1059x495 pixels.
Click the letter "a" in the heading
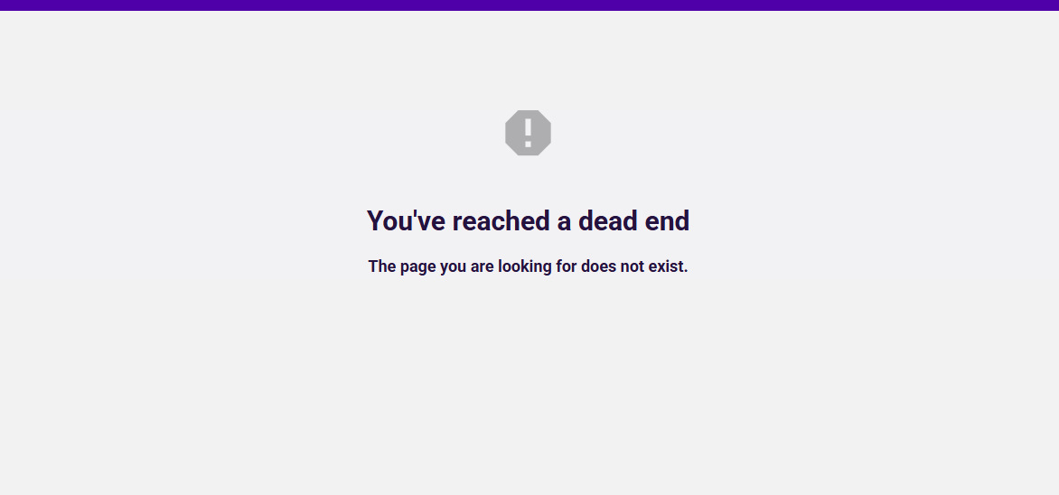pos(564,224)
